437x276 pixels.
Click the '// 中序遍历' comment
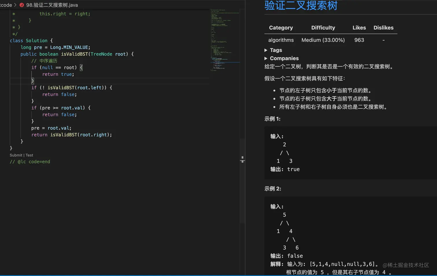click(44, 61)
